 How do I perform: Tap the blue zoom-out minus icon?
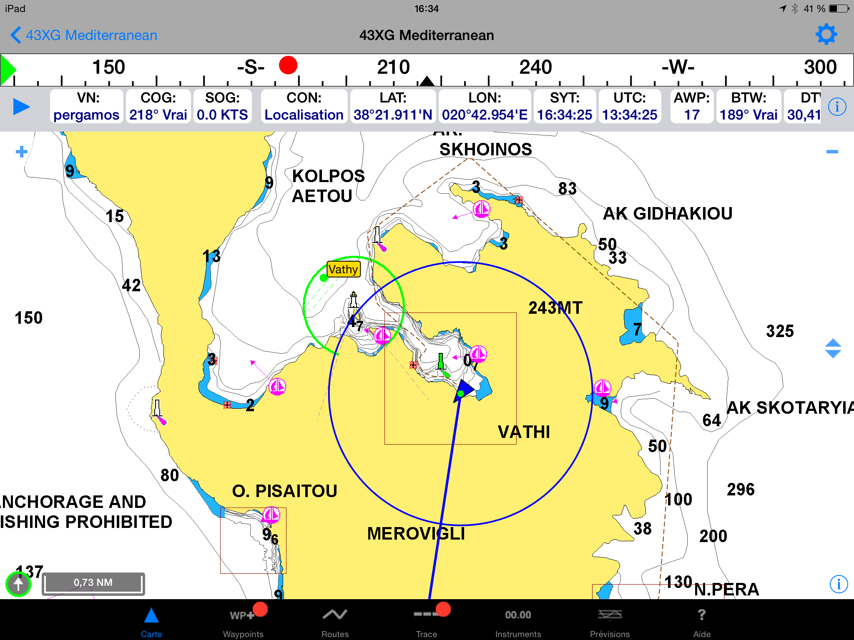[832, 152]
